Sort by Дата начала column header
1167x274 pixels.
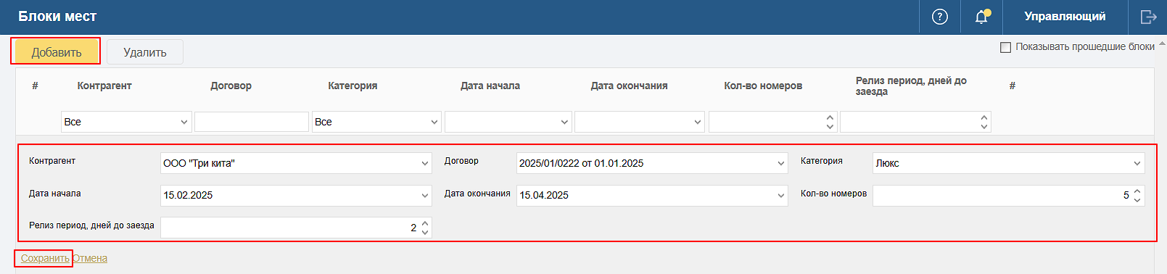[x=490, y=86]
